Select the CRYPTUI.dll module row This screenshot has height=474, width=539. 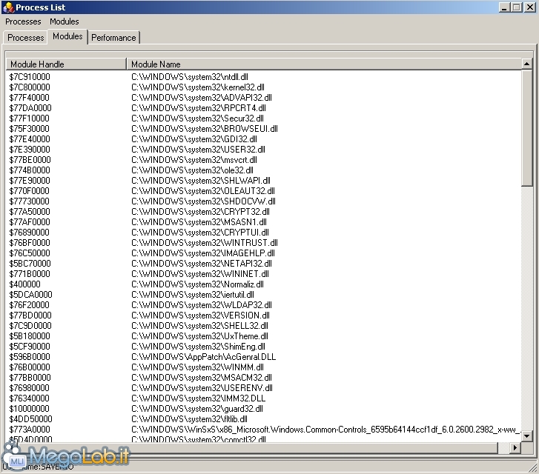coord(264,233)
